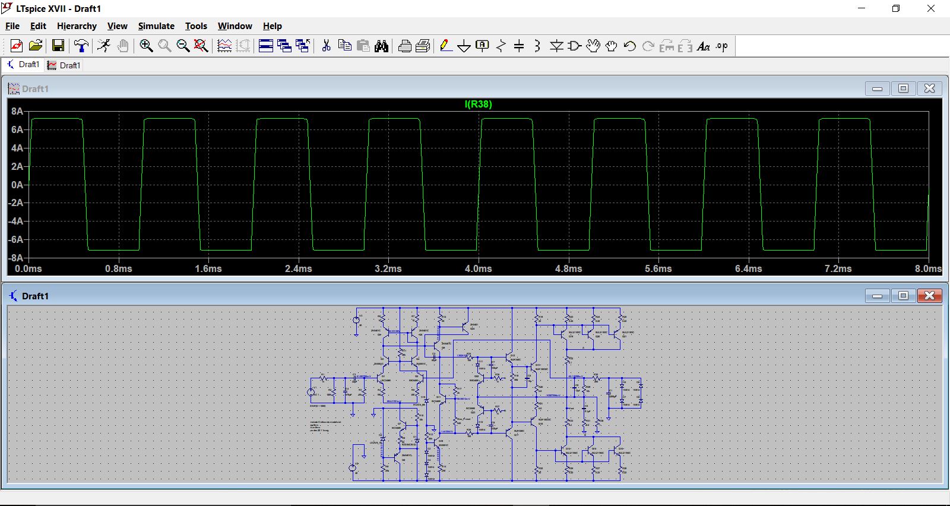Open the Window menu
This screenshot has height=506, width=950.
[235, 26]
